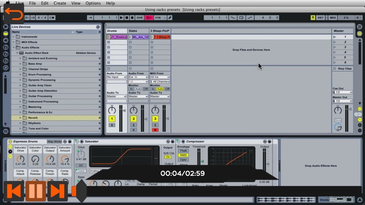Toggle the OVR overdub switch
Viewport: 365px width, 205px height.
pyautogui.click(x=140, y=17)
